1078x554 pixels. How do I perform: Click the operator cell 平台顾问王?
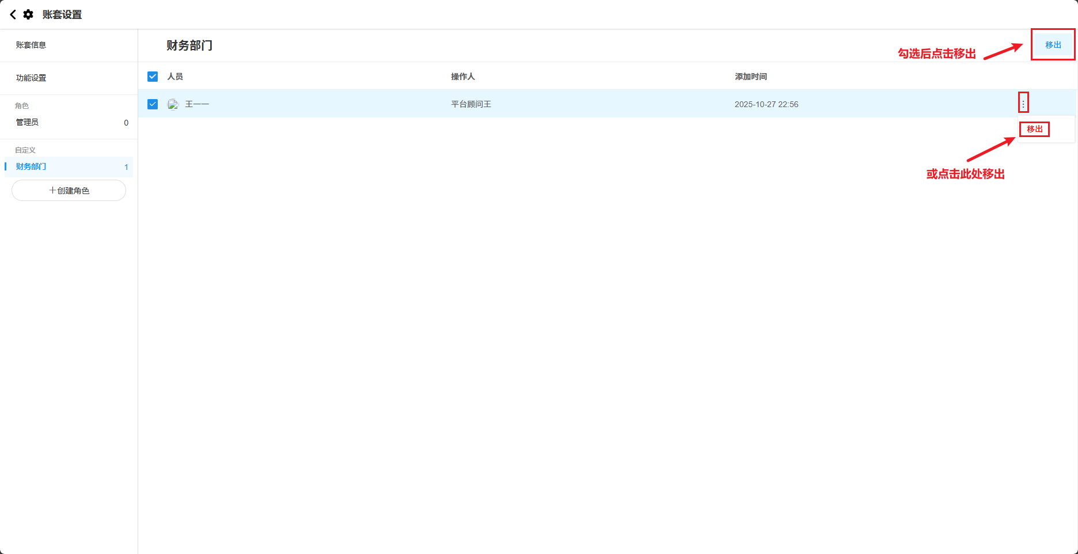tap(470, 104)
